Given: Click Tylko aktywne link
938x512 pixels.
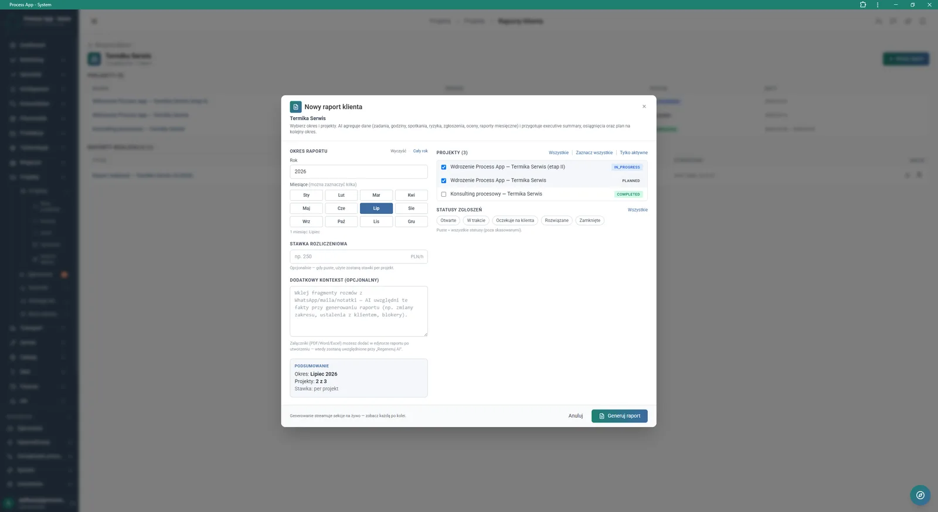Looking at the screenshot, I should 634,153.
